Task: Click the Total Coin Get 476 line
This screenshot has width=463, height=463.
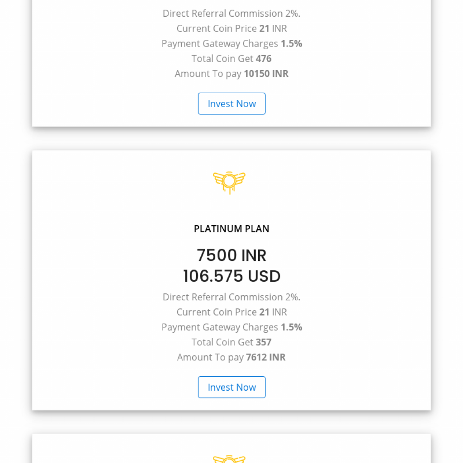Action: [231, 59]
